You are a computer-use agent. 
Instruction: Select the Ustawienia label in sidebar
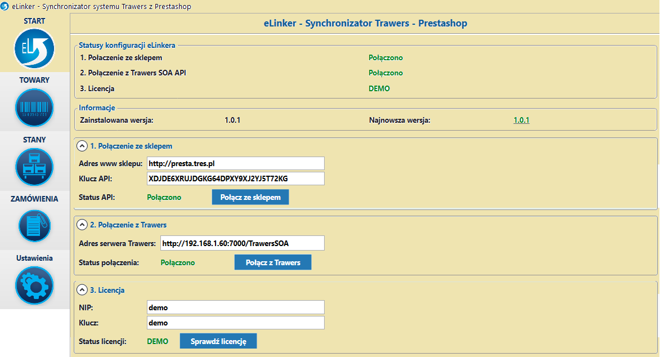[34, 258]
